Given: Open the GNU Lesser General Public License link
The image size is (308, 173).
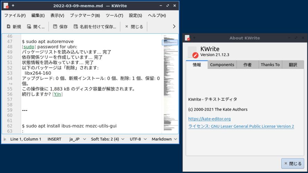Looking at the screenshot, I should tap(241, 126).
